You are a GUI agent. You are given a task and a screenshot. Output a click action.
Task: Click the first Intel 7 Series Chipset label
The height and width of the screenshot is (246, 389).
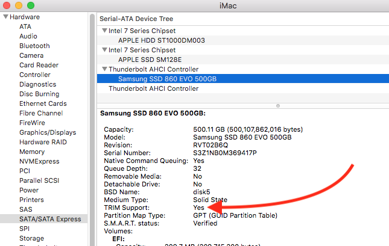tap(142, 31)
